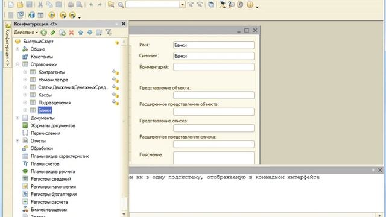
Task: Click the Filter by subsystems funnel icon
Action: tap(109, 32)
